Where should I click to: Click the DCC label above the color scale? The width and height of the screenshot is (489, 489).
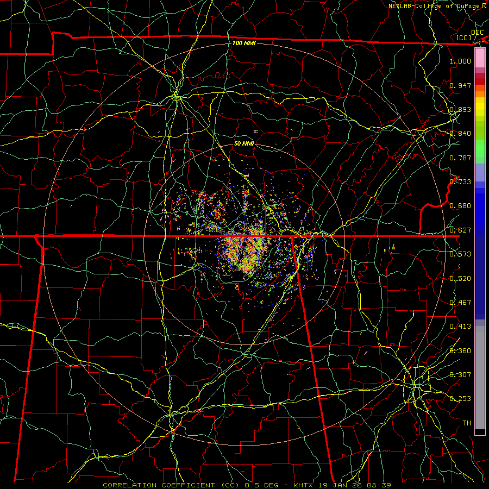pos(477,32)
